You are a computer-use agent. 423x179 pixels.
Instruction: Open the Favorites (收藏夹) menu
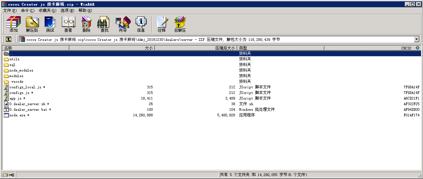pos(47,11)
